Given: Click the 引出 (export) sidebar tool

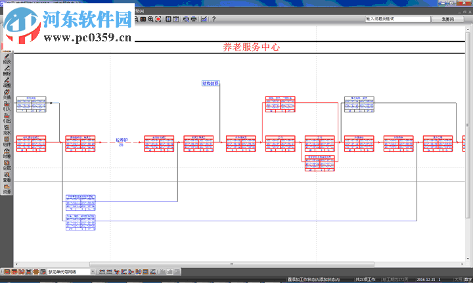Looking at the screenshot, I should [7, 118].
